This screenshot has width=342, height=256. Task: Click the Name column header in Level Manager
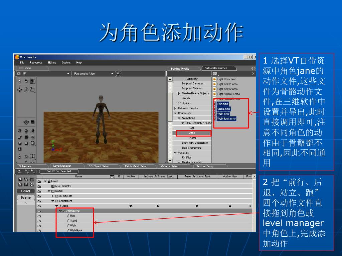coord(78,177)
